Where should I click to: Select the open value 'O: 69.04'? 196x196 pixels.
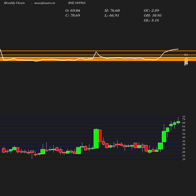(x=73, y=11)
